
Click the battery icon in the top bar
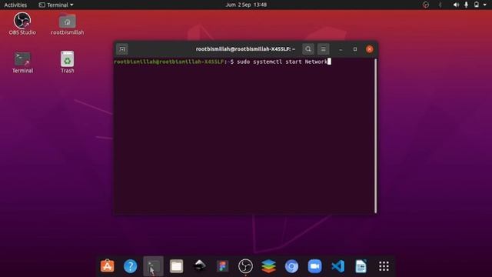[x=477, y=5]
